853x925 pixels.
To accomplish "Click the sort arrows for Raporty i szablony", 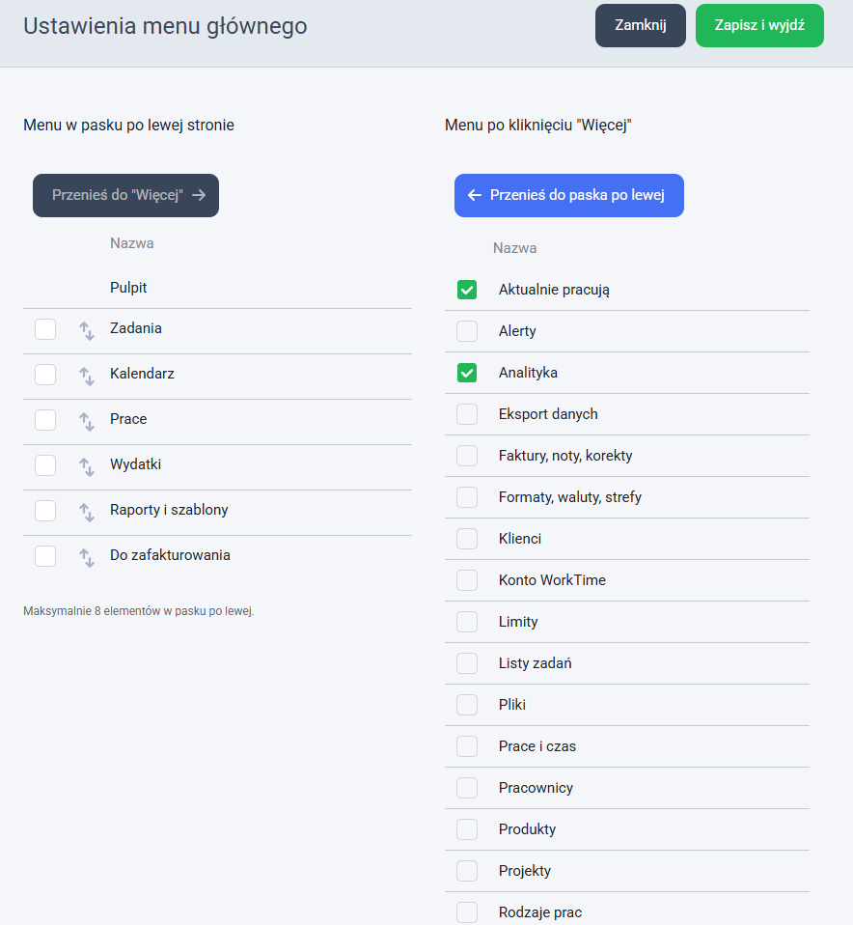I will click(87, 513).
